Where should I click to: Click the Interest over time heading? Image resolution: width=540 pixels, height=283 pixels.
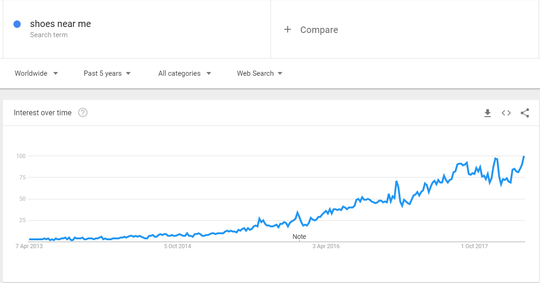point(43,112)
